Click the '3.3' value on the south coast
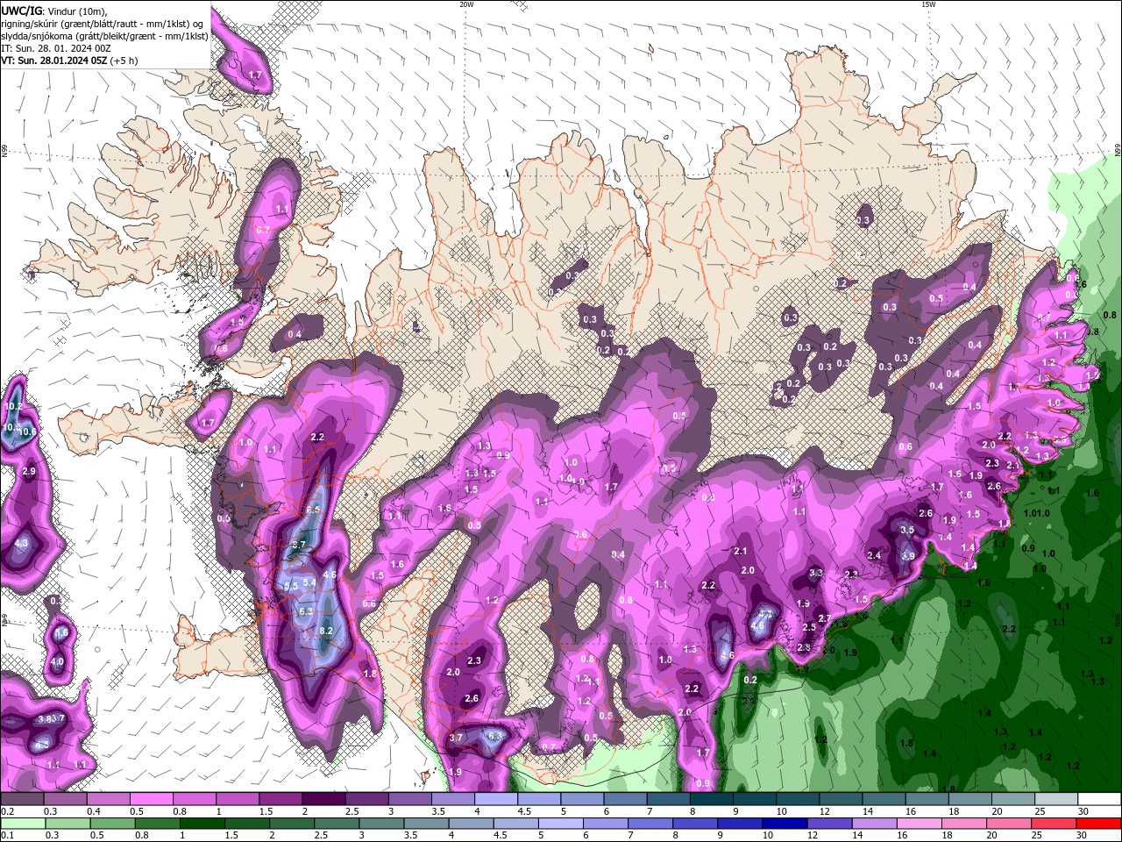Image resolution: width=1122 pixels, height=842 pixels. [x=816, y=573]
